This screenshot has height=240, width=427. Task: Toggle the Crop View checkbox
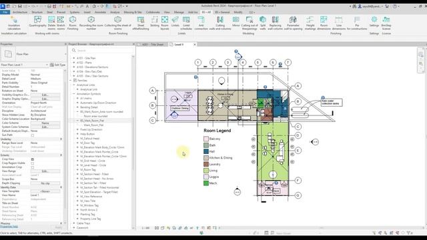pyautogui.click(x=33, y=159)
